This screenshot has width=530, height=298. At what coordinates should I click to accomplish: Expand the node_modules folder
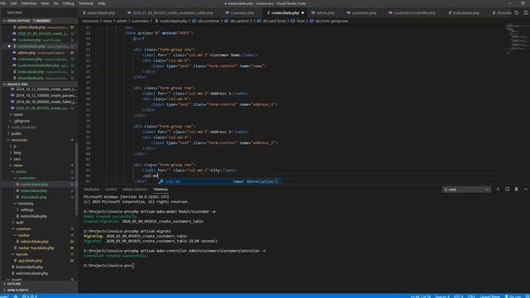pyautogui.click(x=23, y=127)
